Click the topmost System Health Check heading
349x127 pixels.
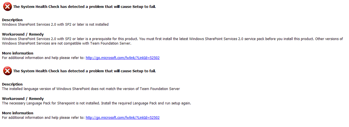tap(84, 7)
